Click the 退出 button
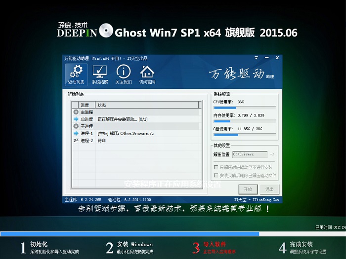This screenshot has width=346, height=259. click(269, 189)
